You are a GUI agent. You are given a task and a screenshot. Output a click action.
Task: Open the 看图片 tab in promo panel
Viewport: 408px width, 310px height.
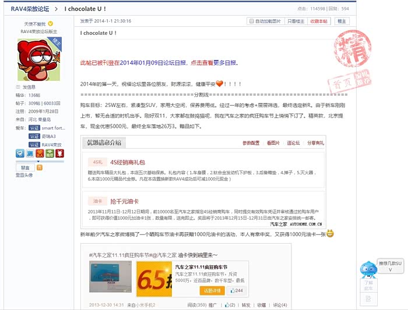(273, 142)
